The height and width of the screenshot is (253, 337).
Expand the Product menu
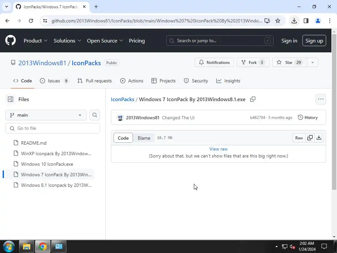click(36, 41)
